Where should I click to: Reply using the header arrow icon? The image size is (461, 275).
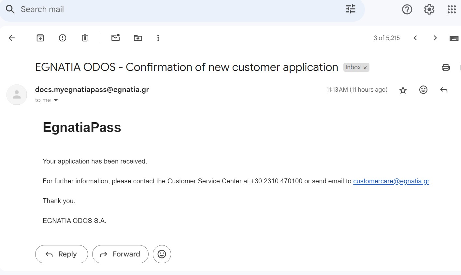click(444, 90)
